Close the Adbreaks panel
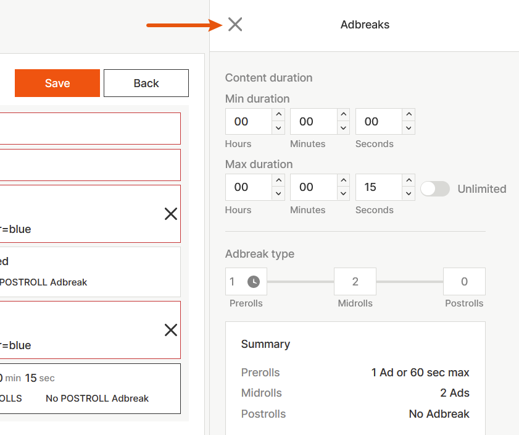Image resolution: width=519 pixels, height=435 pixels. tap(235, 25)
